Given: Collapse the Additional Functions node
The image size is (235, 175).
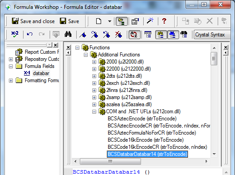Looking at the screenshot, I should (x=86, y=55).
